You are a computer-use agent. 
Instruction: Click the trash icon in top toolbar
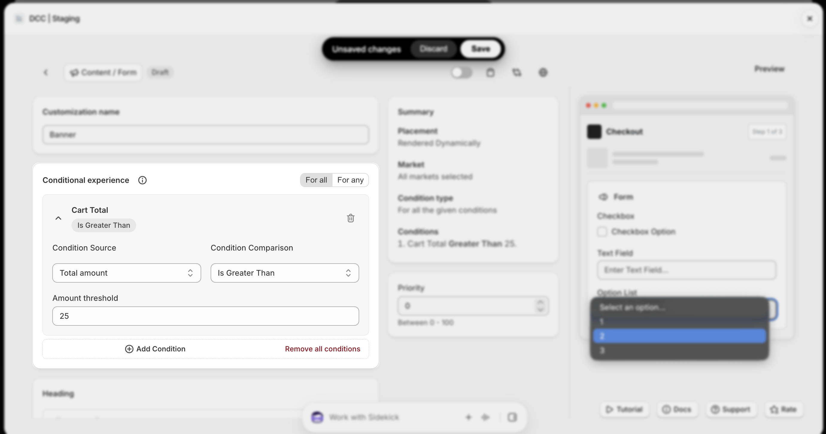tap(490, 72)
